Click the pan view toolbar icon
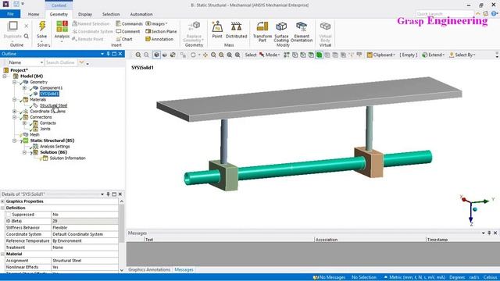500x281 pixels. click(x=205, y=55)
